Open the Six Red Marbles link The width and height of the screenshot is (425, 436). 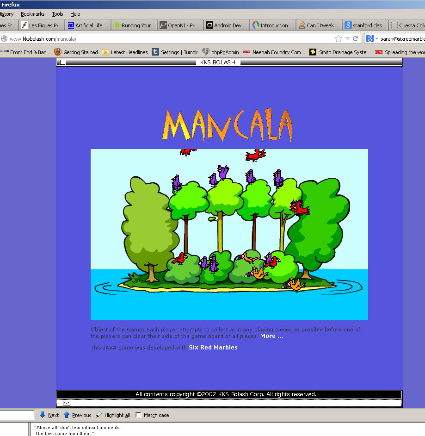(x=213, y=347)
